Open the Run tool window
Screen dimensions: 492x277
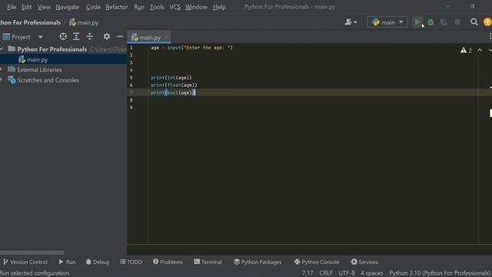(x=67, y=262)
